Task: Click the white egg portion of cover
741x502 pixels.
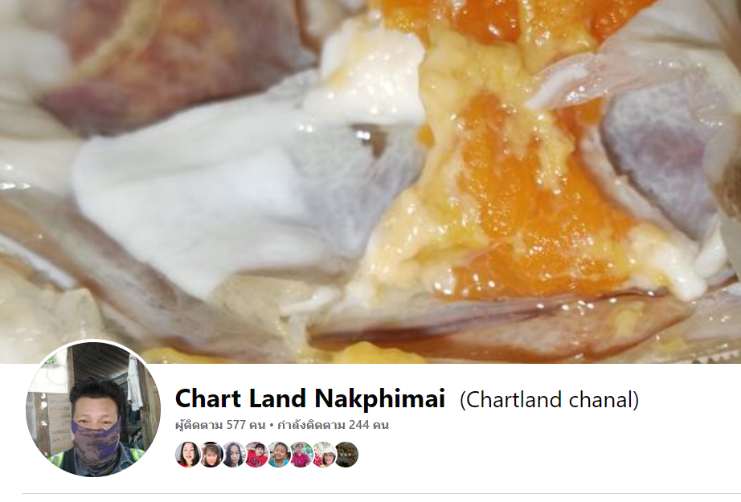Action: tap(199, 189)
